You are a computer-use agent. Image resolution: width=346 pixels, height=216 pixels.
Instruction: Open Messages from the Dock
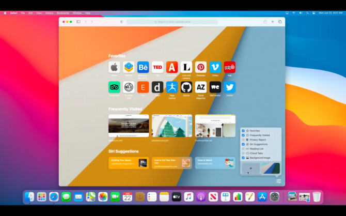(x=66, y=196)
